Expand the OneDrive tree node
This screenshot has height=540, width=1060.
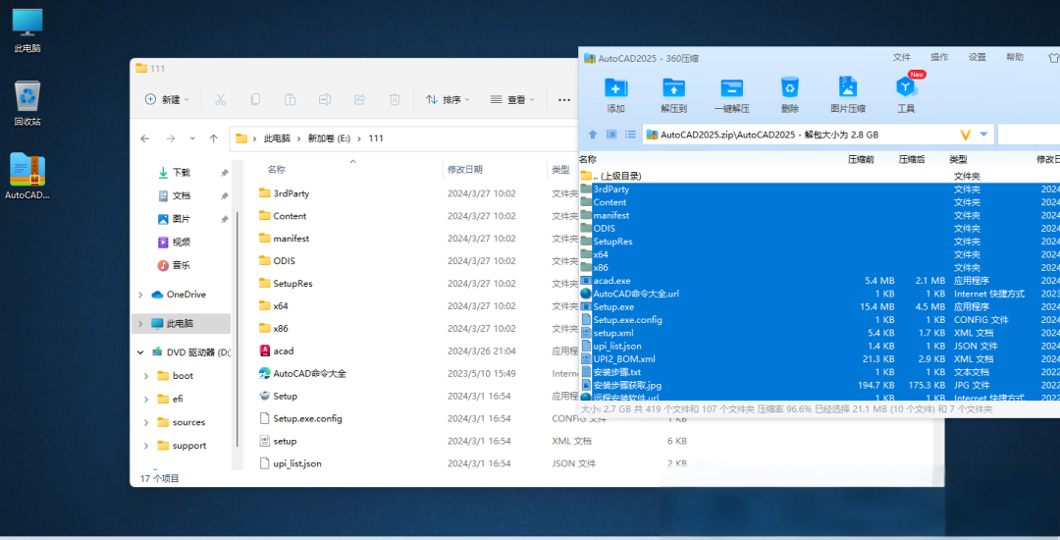click(x=140, y=295)
